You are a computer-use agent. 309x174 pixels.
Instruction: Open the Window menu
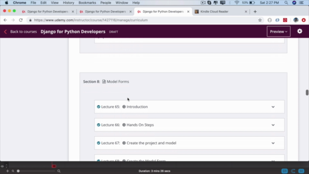(122, 3)
